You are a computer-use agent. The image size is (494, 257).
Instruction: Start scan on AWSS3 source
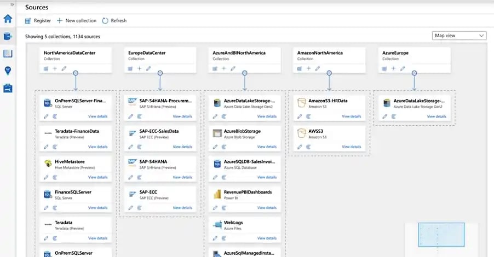(308, 147)
